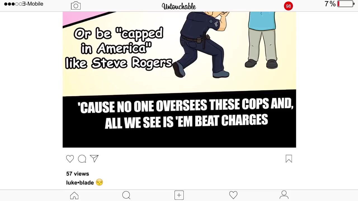View the 57 views count
The image size is (358, 201).
coord(77,174)
